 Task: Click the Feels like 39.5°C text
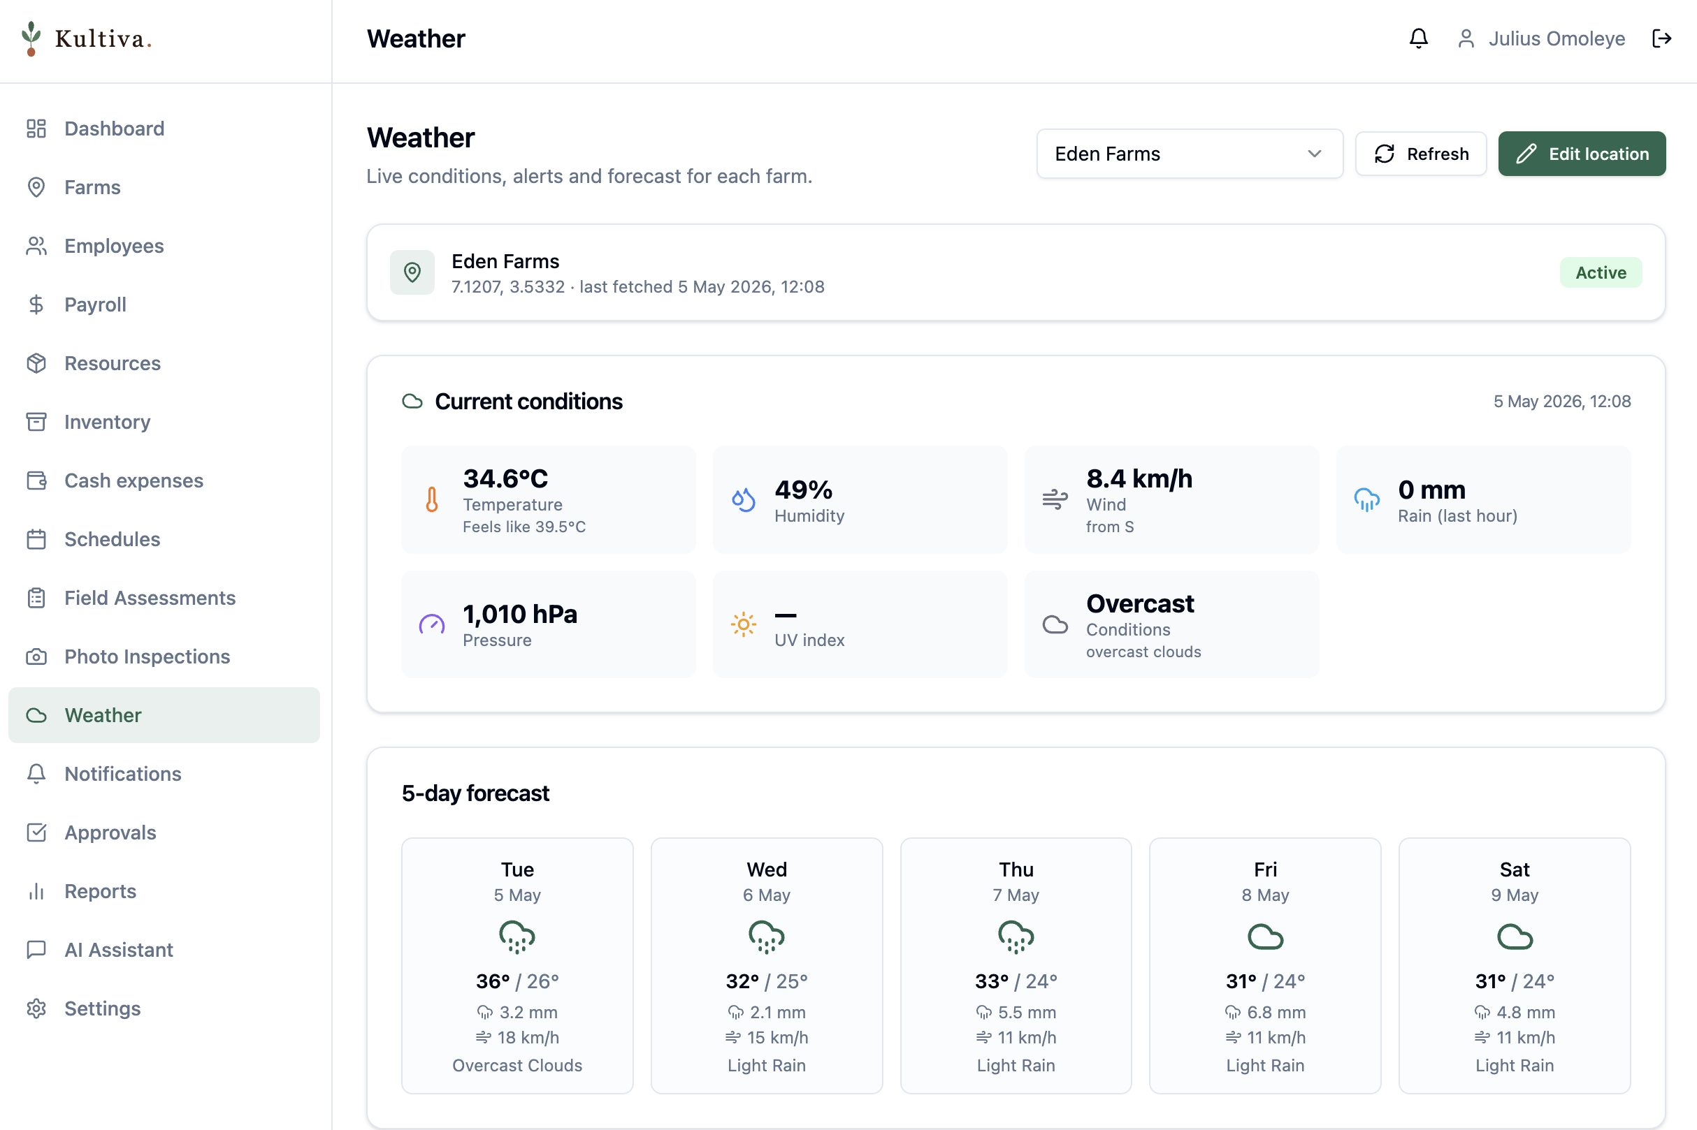(524, 527)
